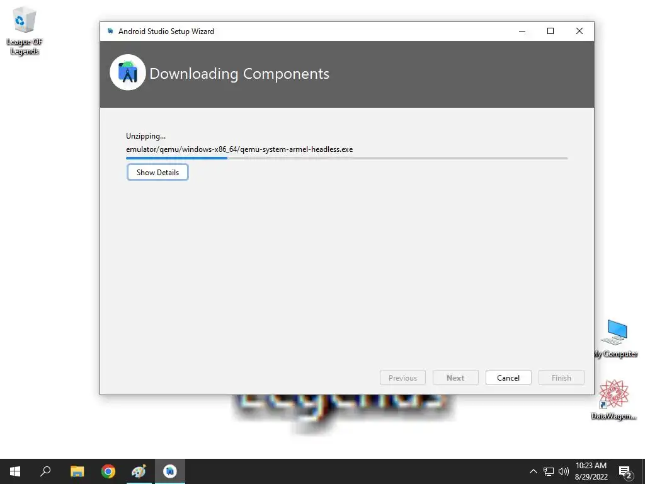Launch Google Chrome from taskbar
This screenshot has width=645, height=484.
[108, 471]
